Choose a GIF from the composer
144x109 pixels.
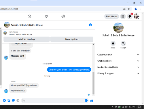coord(18,101)
